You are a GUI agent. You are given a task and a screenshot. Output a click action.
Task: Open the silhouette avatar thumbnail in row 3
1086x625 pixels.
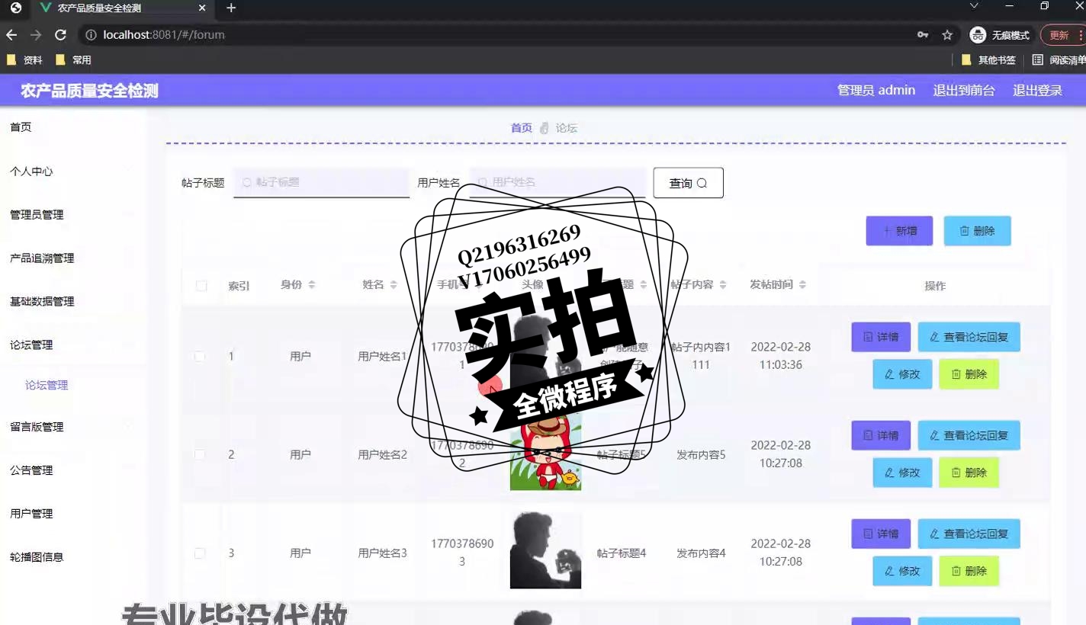(x=545, y=550)
